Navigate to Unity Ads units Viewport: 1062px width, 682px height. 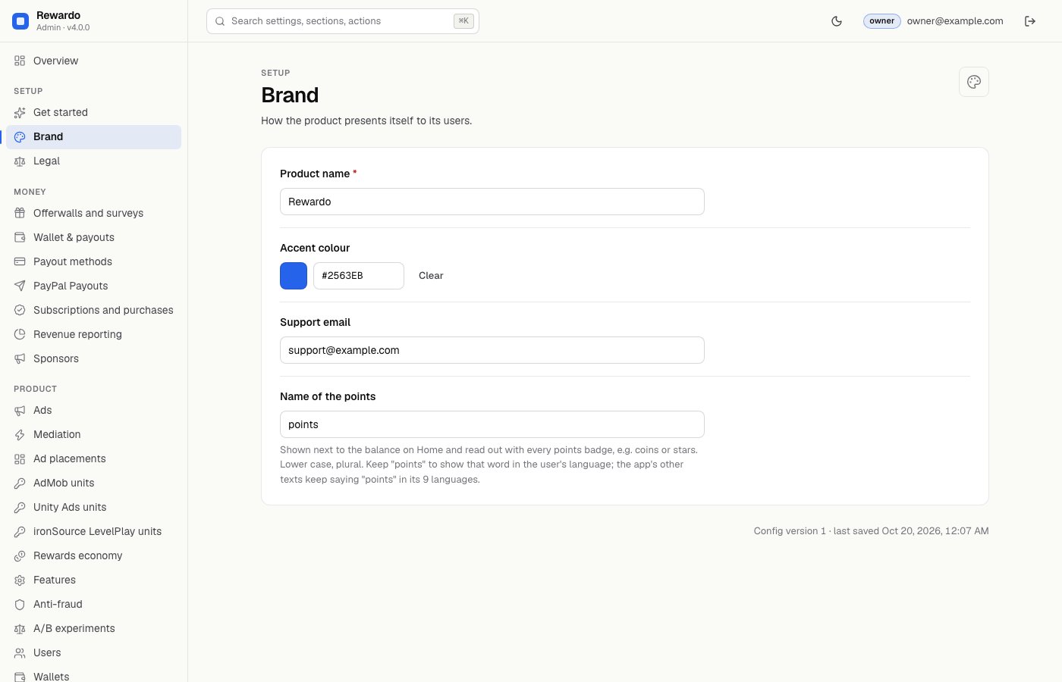pos(94,507)
